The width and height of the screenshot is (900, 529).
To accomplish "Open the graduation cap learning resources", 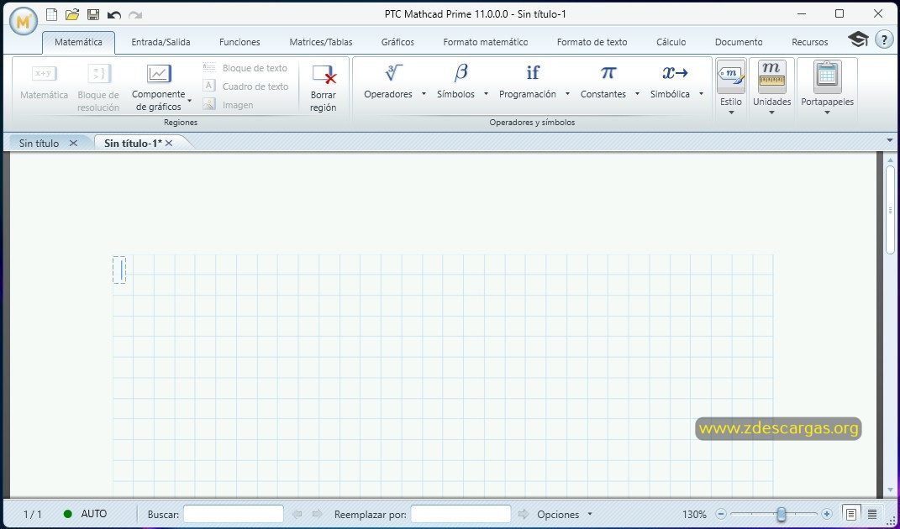I will point(858,39).
